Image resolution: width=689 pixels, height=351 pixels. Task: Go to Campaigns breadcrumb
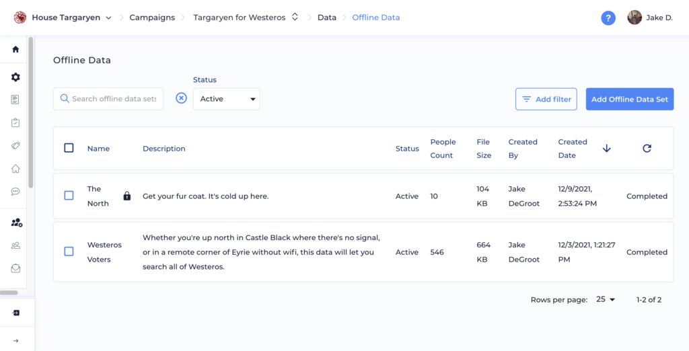152,17
